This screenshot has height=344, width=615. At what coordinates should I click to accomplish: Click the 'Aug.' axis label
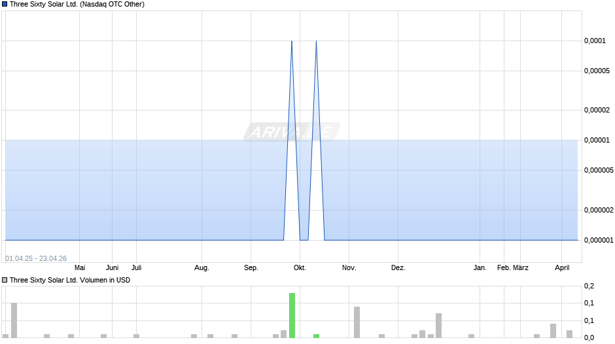click(202, 268)
